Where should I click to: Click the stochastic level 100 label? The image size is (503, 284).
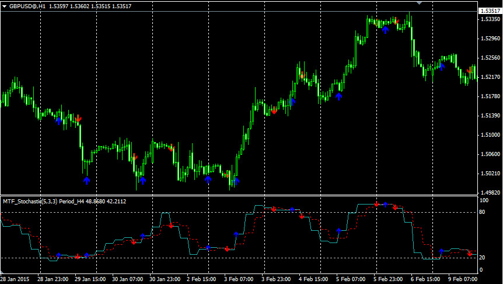pos(484,200)
